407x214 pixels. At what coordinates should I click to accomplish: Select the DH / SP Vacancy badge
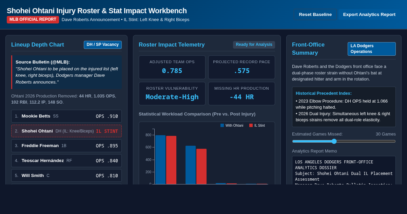pyautogui.click(x=103, y=45)
